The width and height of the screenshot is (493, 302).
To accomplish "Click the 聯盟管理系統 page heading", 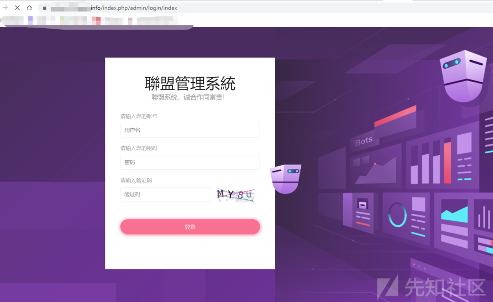I will pyautogui.click(x=190, y=83).
